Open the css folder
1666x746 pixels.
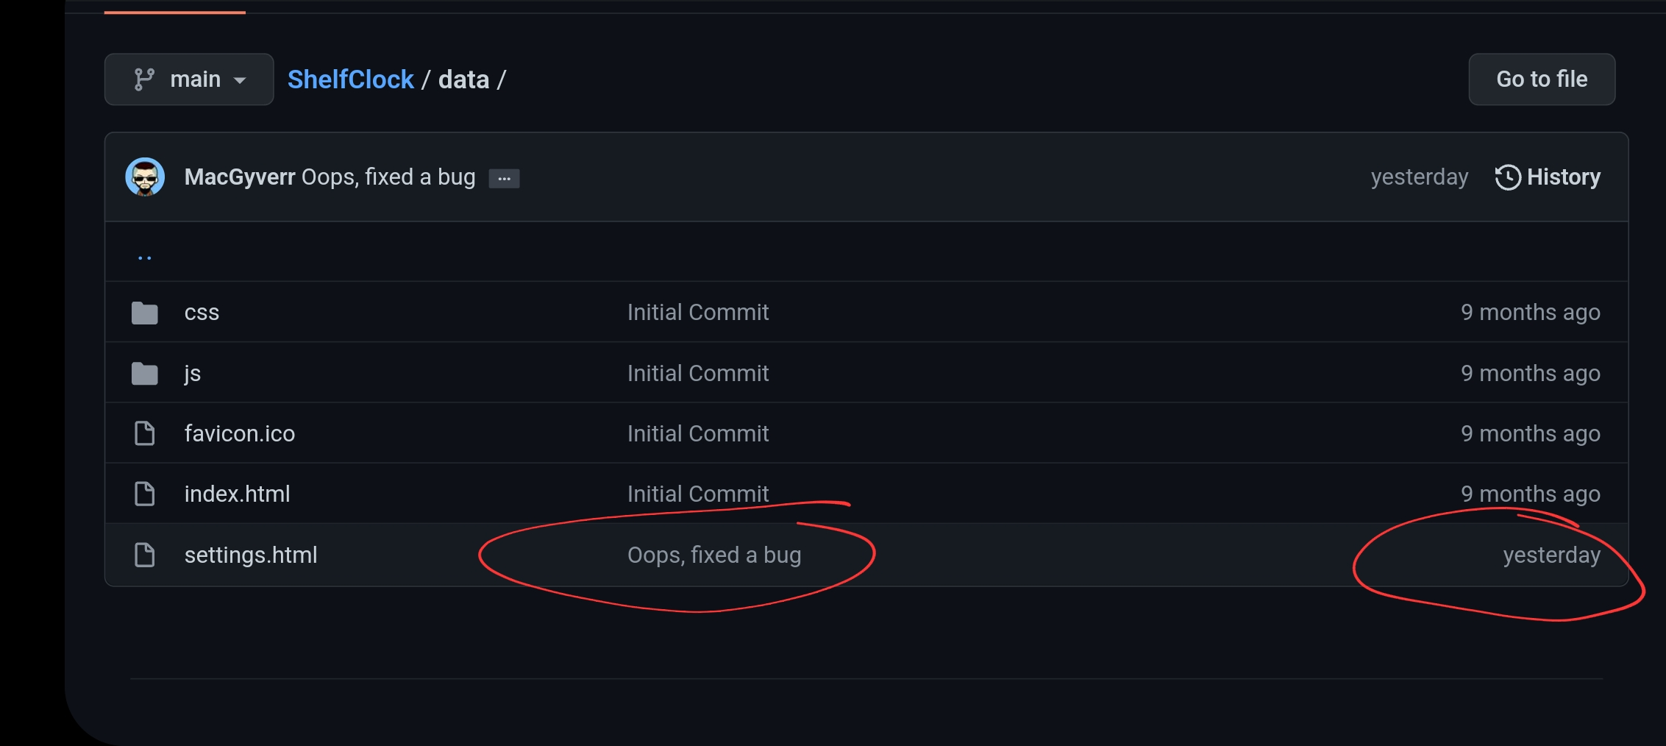coord(202,312)
